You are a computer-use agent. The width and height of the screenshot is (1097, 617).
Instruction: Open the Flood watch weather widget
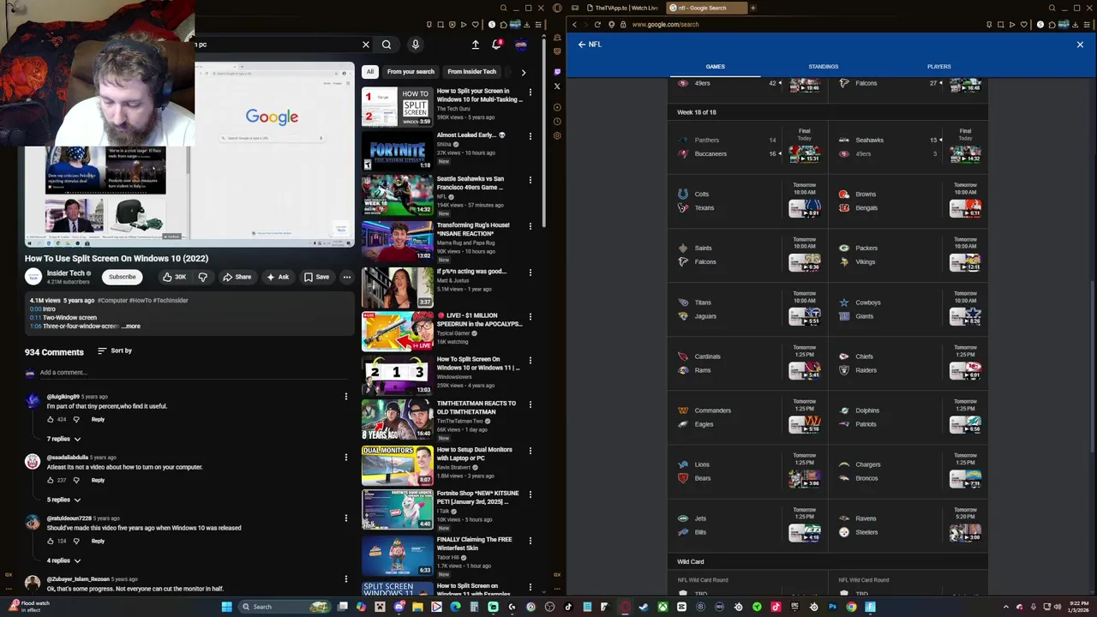pyautogui.click(x=29, y=607)
